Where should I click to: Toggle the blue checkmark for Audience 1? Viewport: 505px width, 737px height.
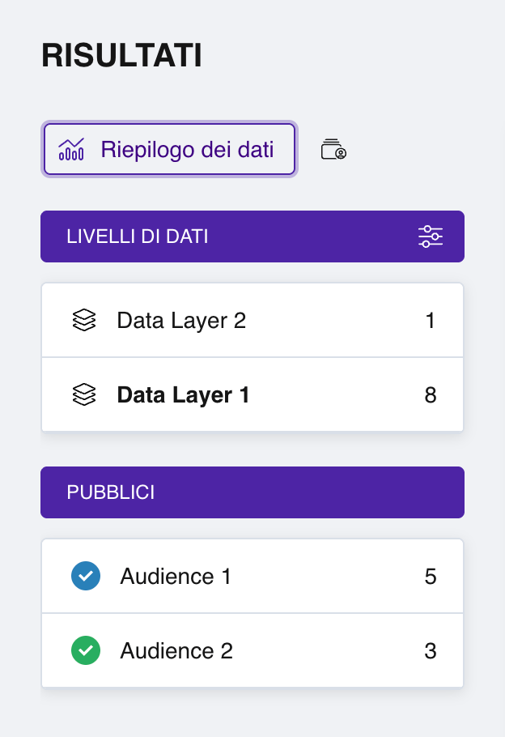(x=86, y=576)
